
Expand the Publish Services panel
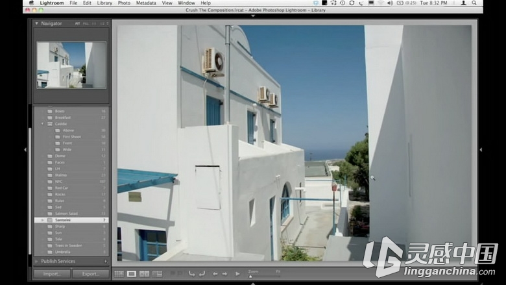pos(36,261)
